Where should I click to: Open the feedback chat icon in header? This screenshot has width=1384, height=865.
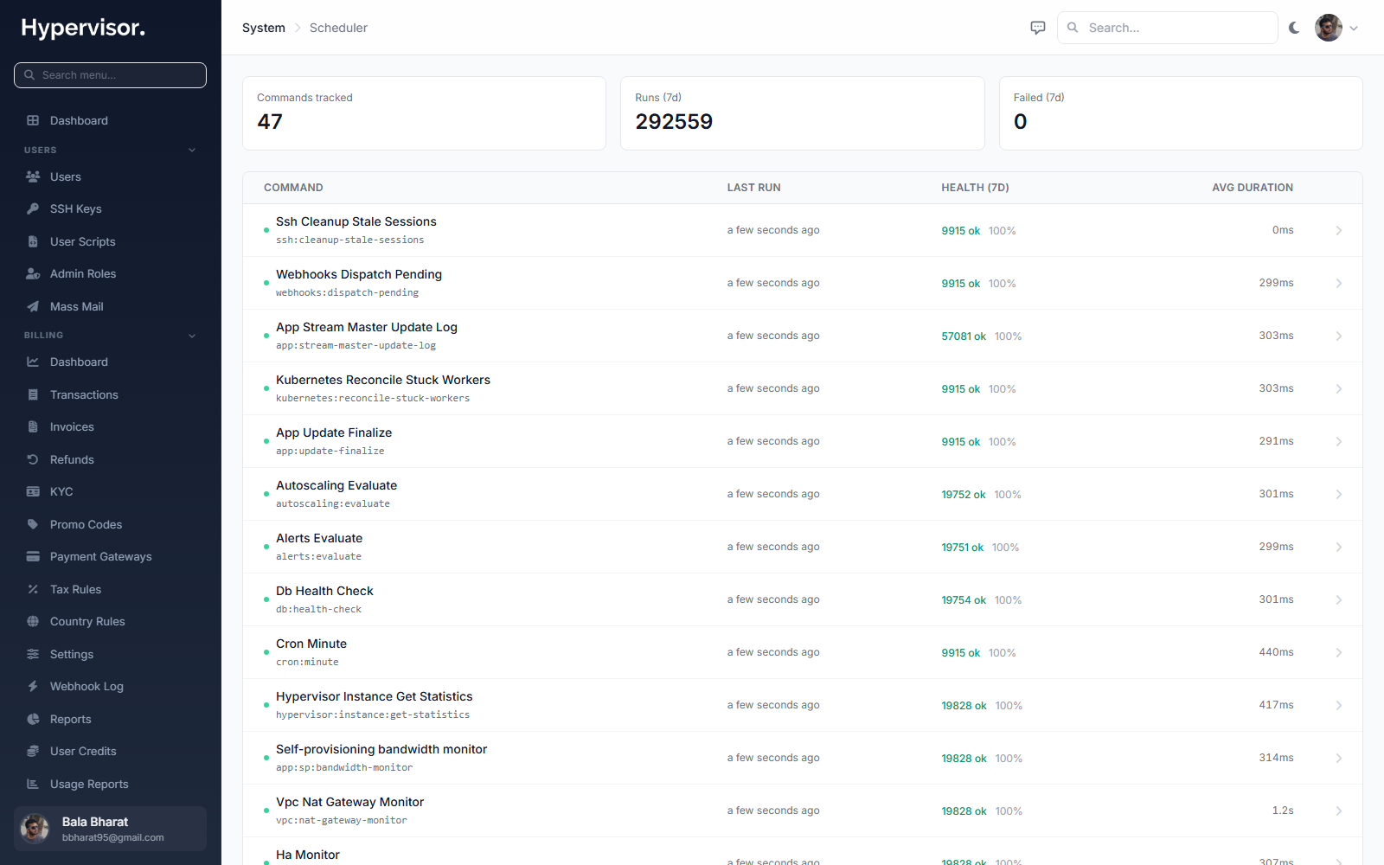point(1038,28)
